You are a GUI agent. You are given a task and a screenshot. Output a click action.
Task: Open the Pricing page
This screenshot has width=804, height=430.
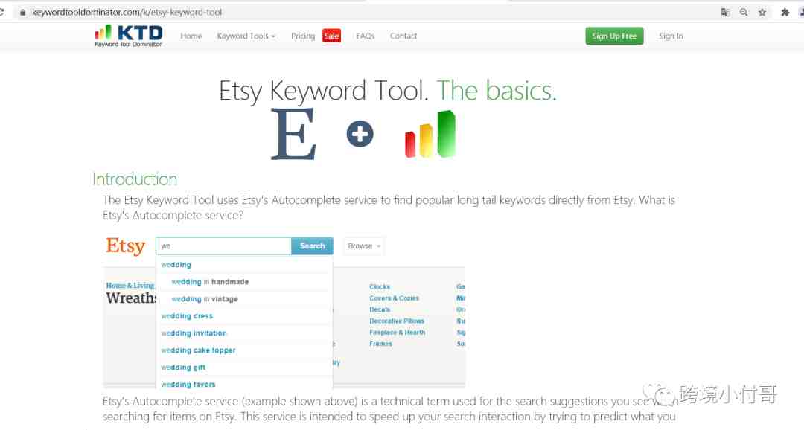click(303, 36)
